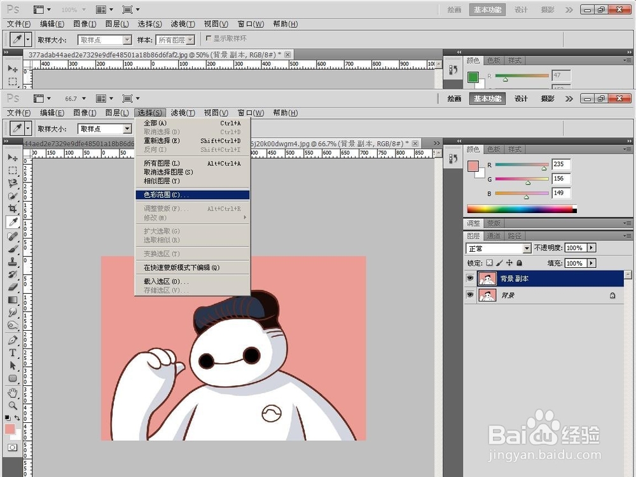Screen dimensions: 636x477
Task: Switch to 色板 tab in front window
Action: 494,149
